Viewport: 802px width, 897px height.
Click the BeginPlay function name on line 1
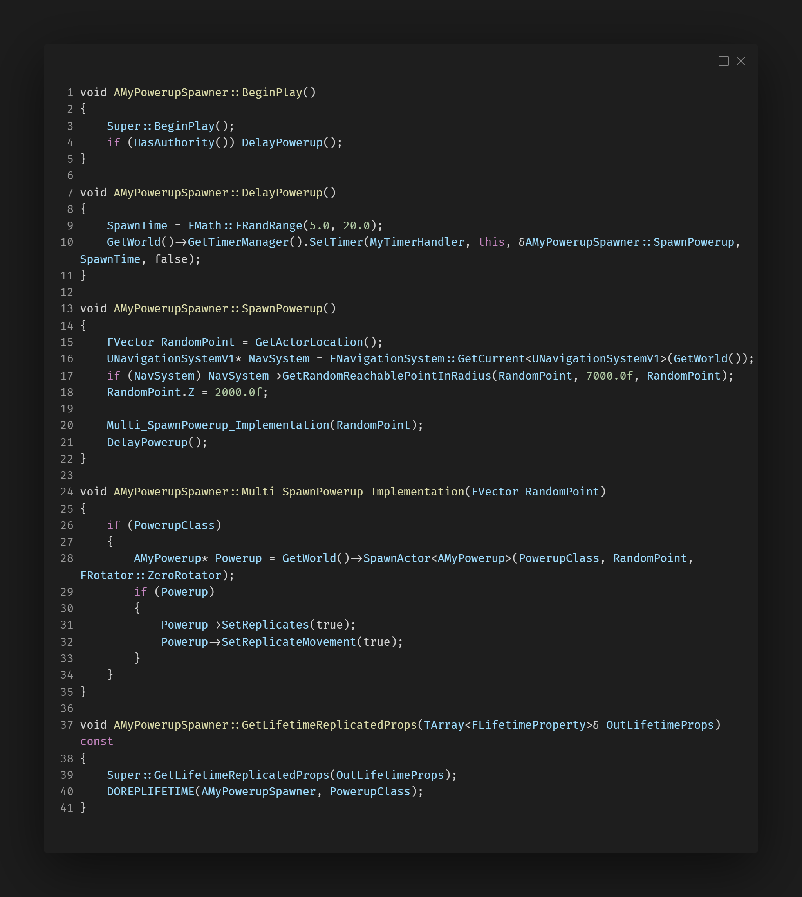(x=272, y=93)
